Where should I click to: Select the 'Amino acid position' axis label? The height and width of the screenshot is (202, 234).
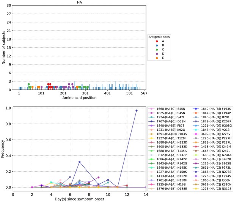pyautogui.click(x=79, y=98)
